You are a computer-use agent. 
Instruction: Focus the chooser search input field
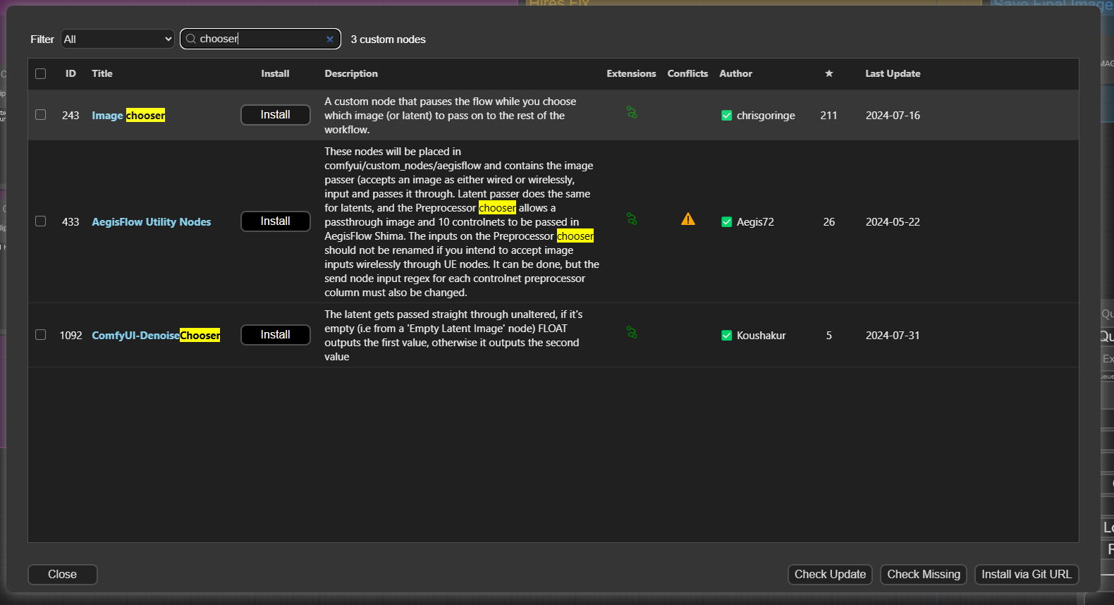(x=260, y=39)
